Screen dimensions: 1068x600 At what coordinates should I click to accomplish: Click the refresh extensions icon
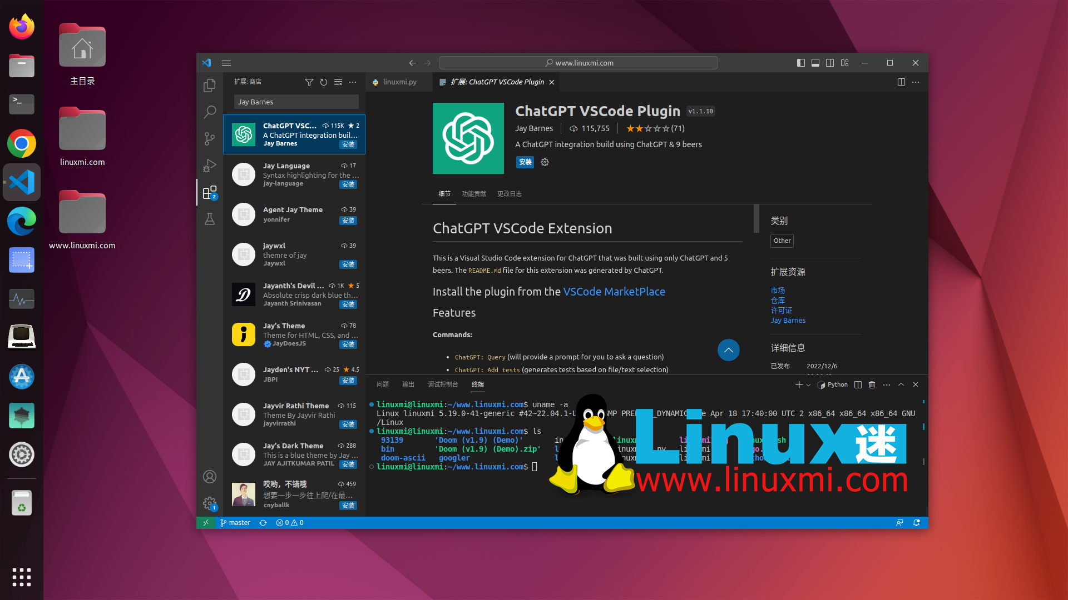pyautogui.click(x=324, y=82)
